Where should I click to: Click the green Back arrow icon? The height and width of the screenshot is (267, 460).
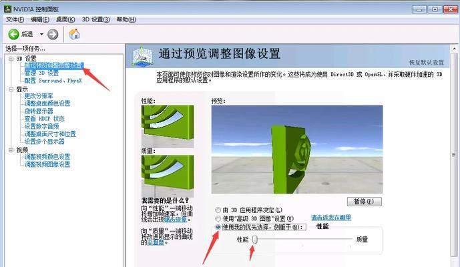pos(13,34)
